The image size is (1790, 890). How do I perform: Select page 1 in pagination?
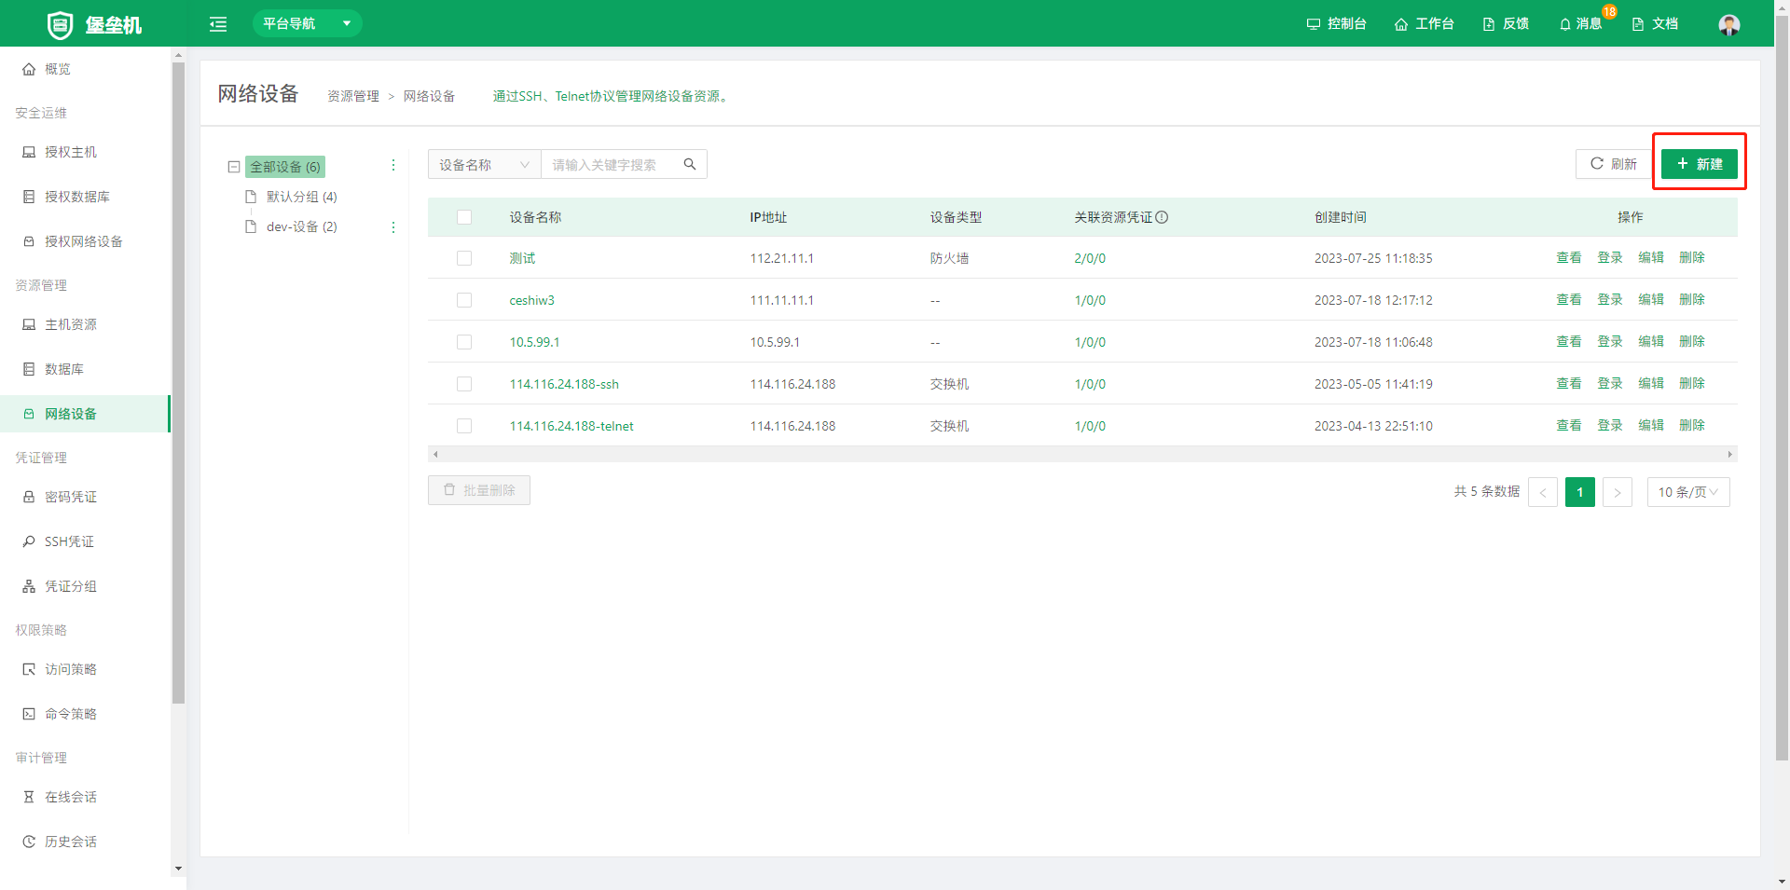click(1580, 492)
